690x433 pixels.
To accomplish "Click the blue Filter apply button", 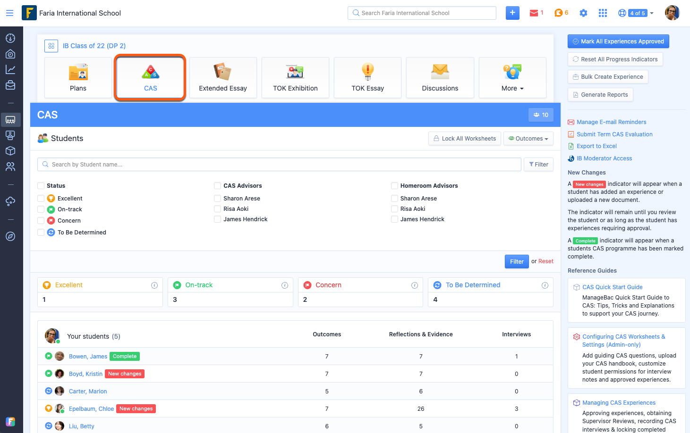I will [517, 261].
